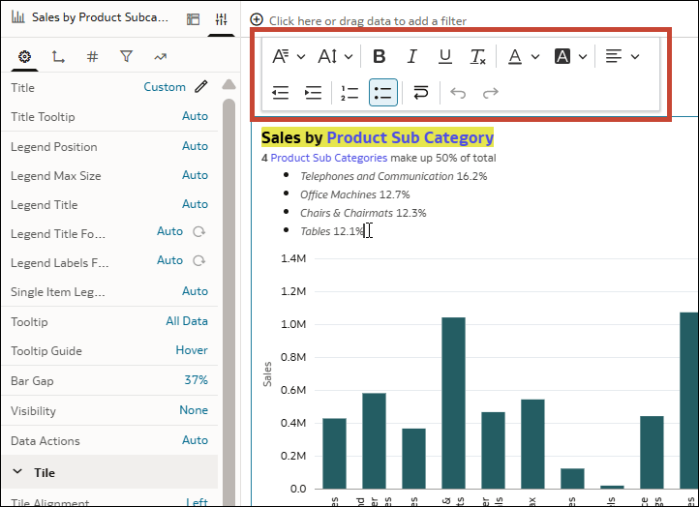
Task: Click the text alignment icon
Action: click(x=614, y=56)
